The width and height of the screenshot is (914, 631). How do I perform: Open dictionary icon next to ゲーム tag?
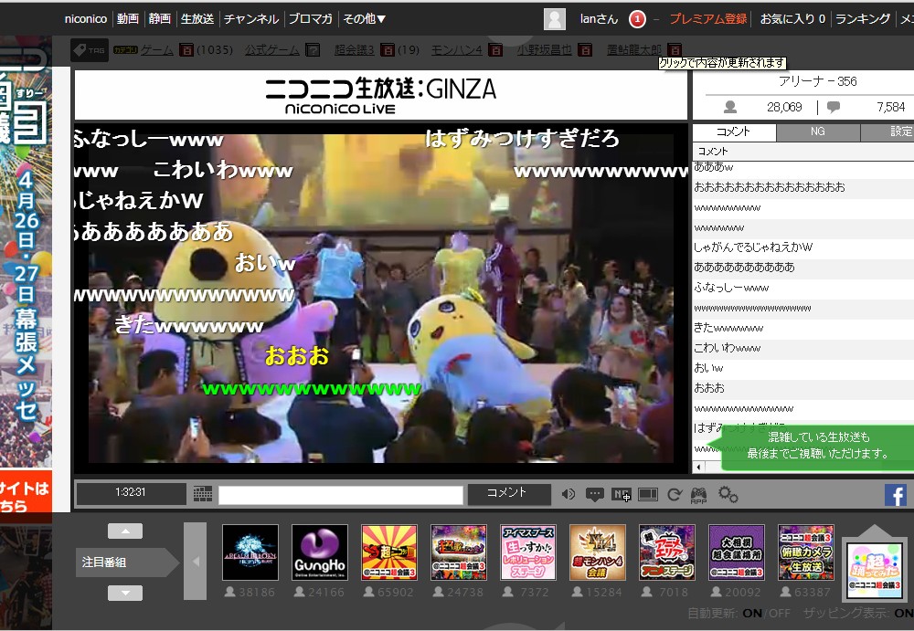(186, 50)
